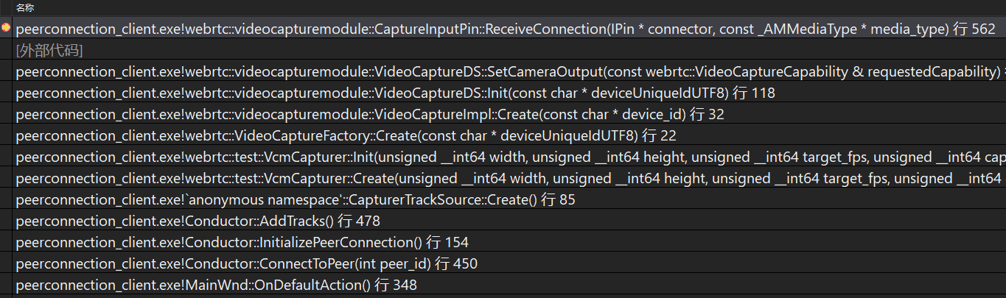The image size is (1006, 298).
Task: Click the 名称 column header
Action: [x=25, y=7]
